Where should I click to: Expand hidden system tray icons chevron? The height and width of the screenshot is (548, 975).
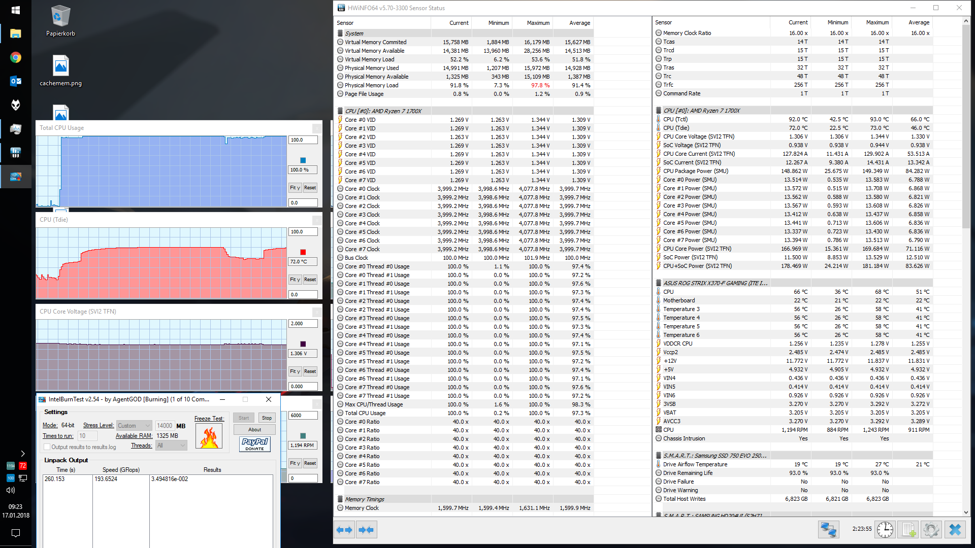pyautogui.click(x=22, y=454)
